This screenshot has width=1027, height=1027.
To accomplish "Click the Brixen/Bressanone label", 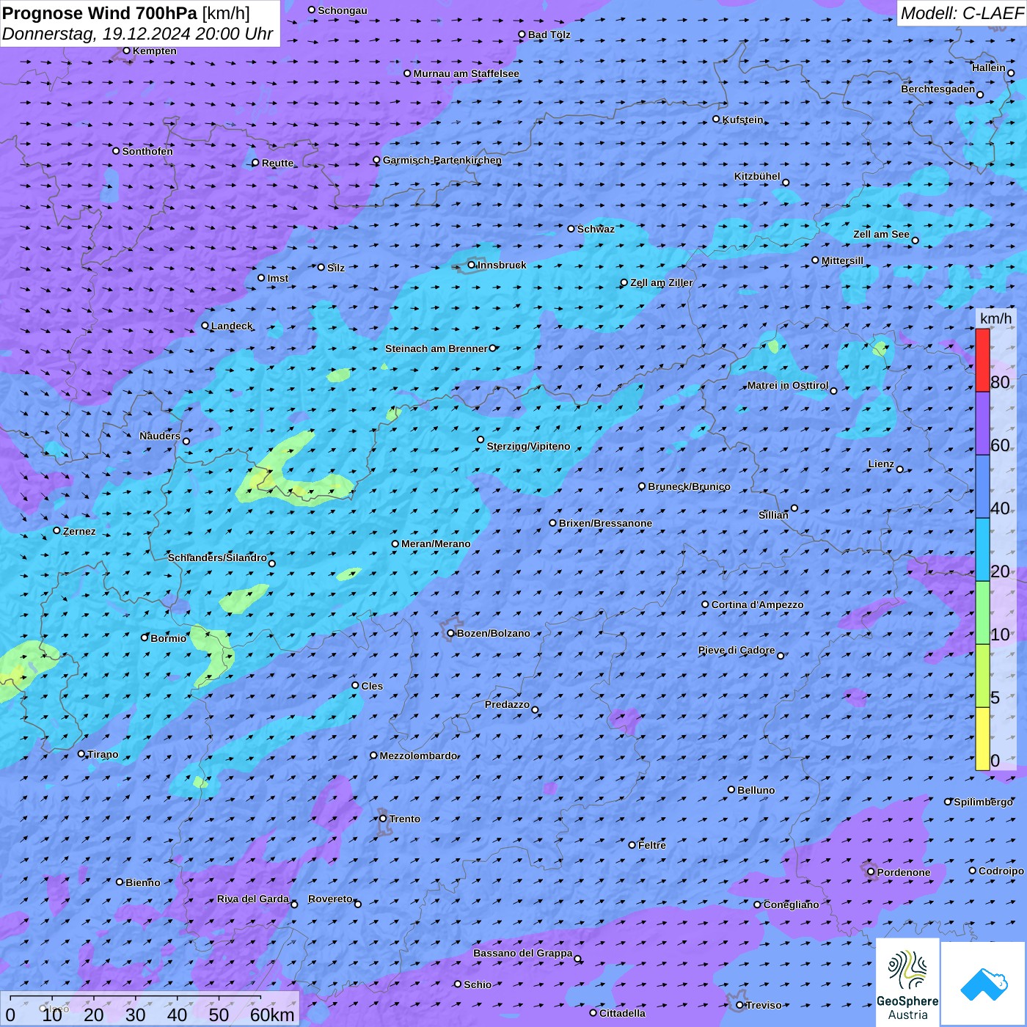I will click(x=605, y=523).
